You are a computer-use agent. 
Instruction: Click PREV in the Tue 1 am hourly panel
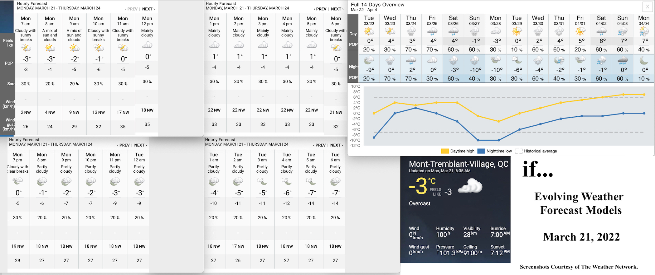point(319,145)
